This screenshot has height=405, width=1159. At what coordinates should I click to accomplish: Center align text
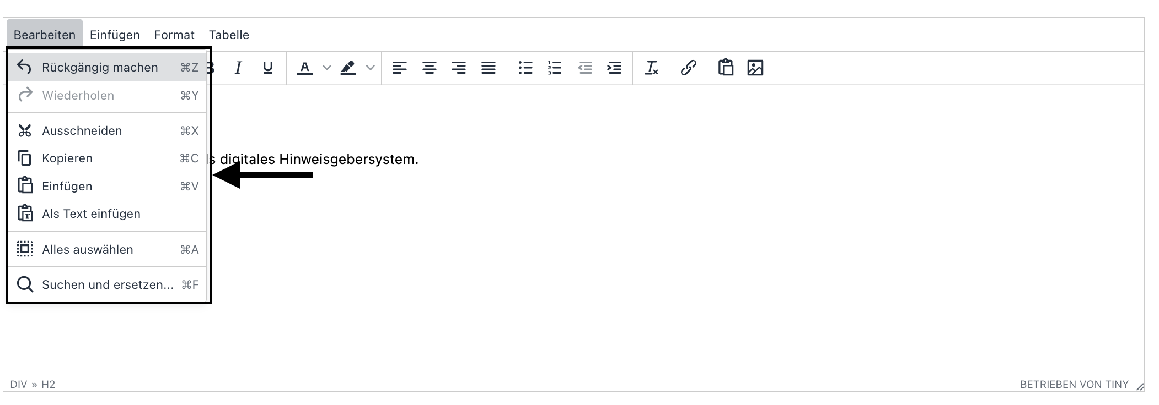430,68
